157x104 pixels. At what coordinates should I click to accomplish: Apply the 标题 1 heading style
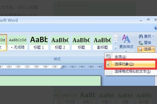pos(39,43)
